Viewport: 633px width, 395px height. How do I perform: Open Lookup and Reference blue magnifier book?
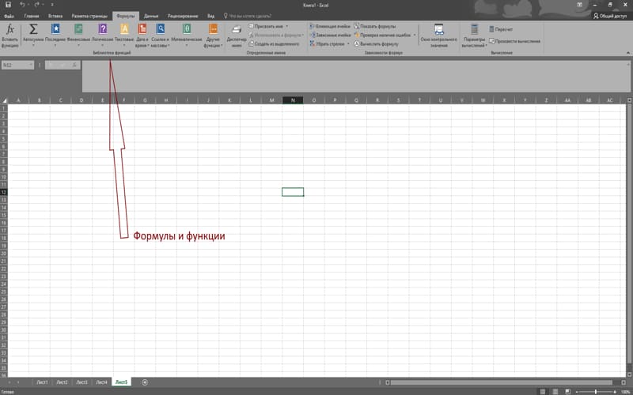click(161, 29)
